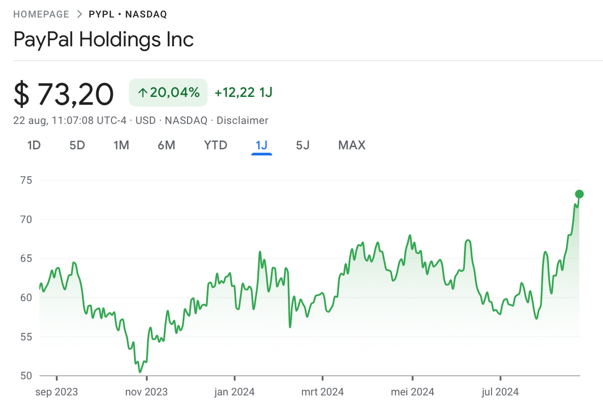Click the latest data point dot on the chart
Viewport: 603px width, 412px height.
pyautogui.click(x=579, y=193)
